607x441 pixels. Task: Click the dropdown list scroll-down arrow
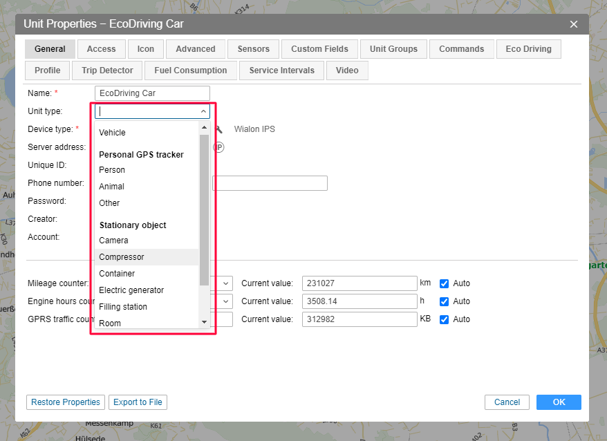point(204,322)
